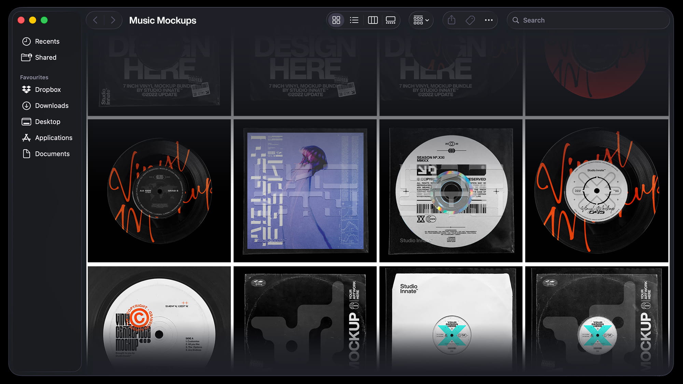Open the Share menu
This screenshot has width=683, height=384.
tap(451, 20)
